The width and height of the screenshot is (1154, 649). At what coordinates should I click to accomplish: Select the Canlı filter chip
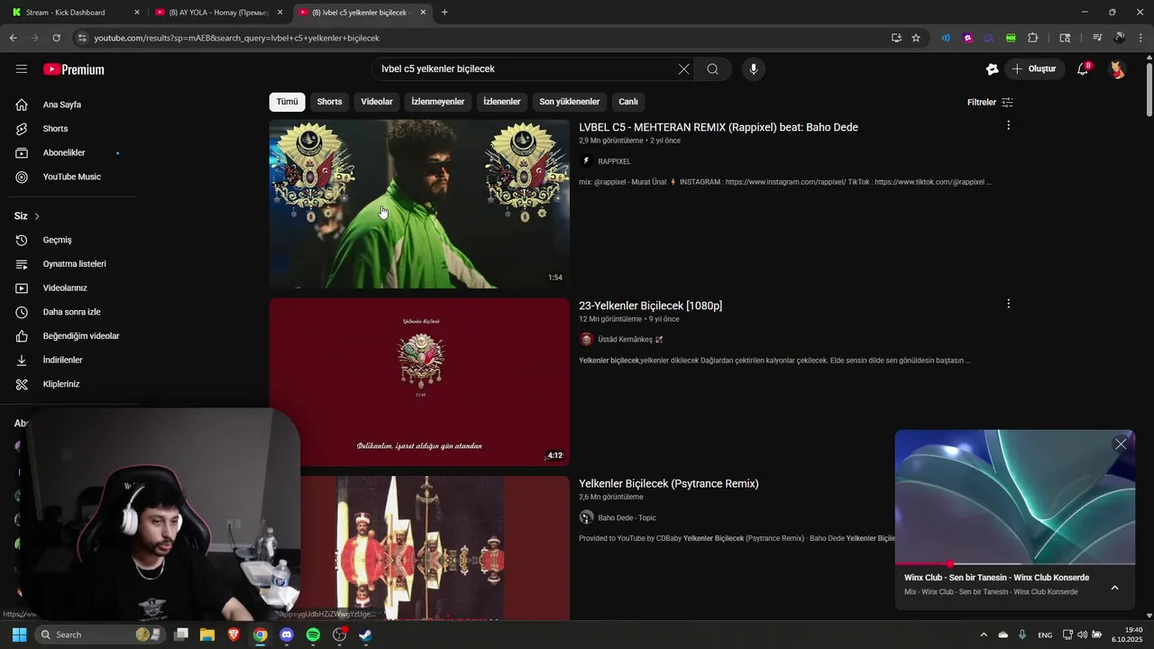pyautogui.click(x=628, y=102)
